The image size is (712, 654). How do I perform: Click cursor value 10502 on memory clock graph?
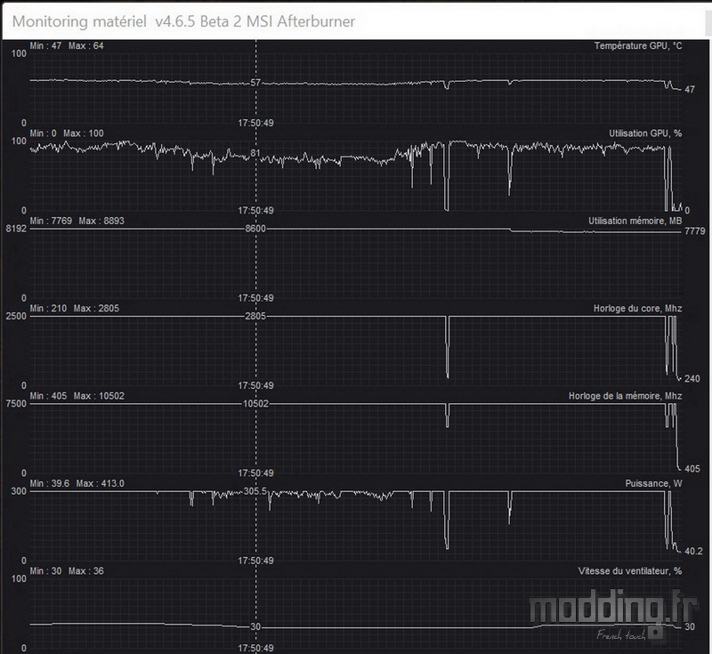coord(255,404)
